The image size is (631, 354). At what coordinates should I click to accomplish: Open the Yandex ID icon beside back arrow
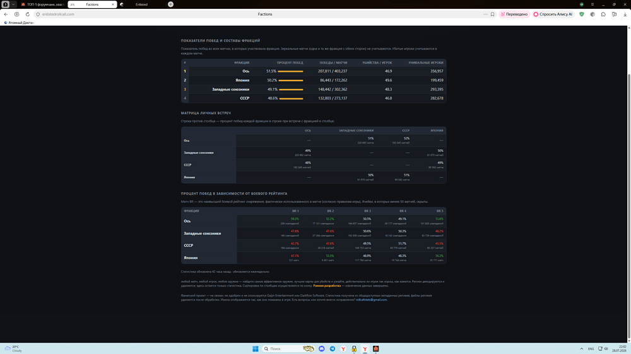pos(16,14)
